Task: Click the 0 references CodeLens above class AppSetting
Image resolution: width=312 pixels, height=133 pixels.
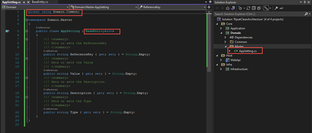Action: point(43,28)
